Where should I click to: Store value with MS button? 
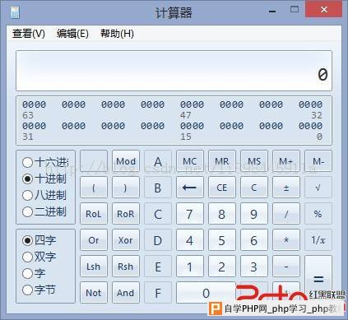pyautogui.click(x=254, y=161)
